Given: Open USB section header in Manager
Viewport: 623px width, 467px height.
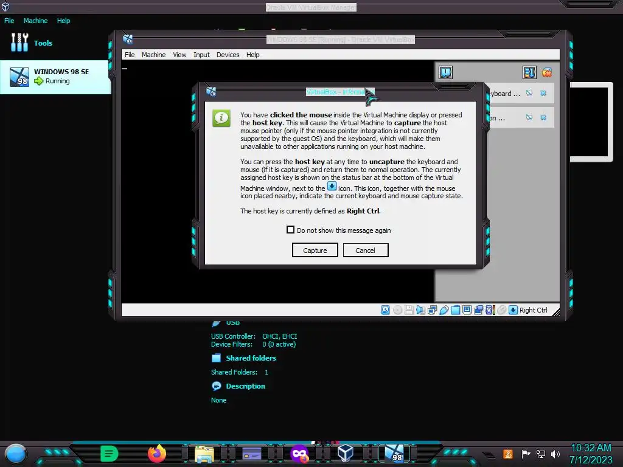Looking at the screenshot, I should (x=233, y=322).
